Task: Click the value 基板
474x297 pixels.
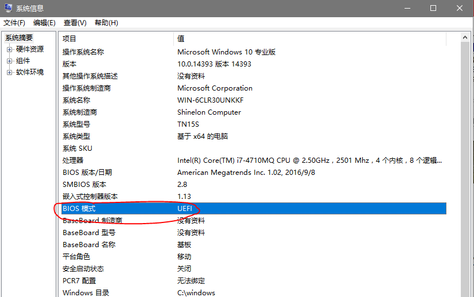Action: (x=184, y=245)
